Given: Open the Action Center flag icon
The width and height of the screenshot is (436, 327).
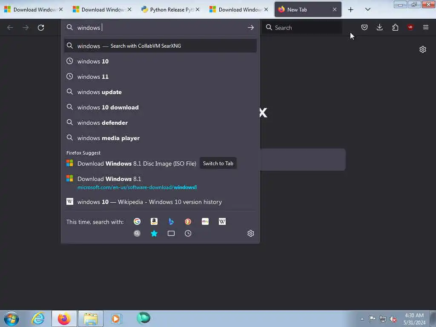Looking at the screenshot, I should point(372,318).
